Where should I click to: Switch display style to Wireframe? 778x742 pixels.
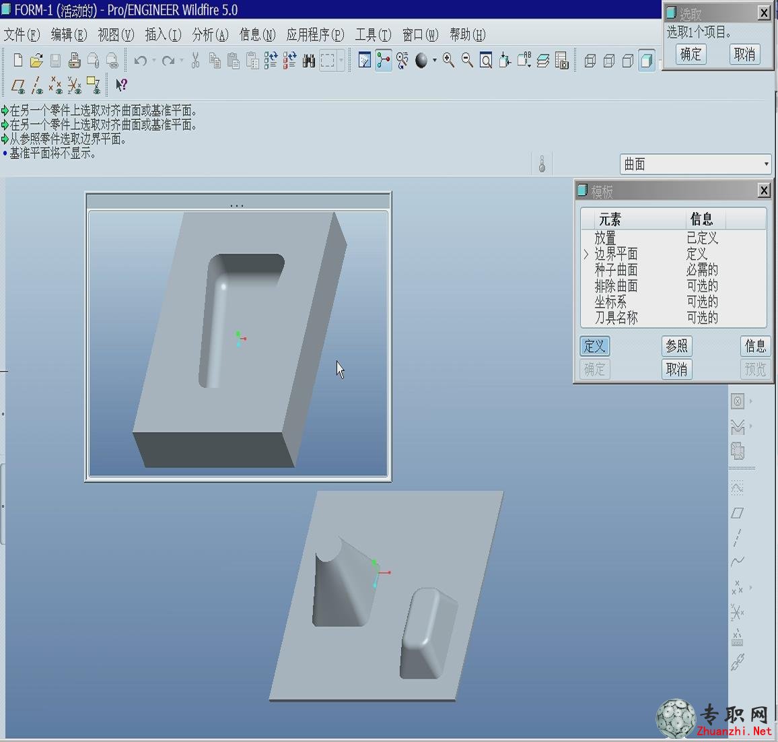(590, 61)
